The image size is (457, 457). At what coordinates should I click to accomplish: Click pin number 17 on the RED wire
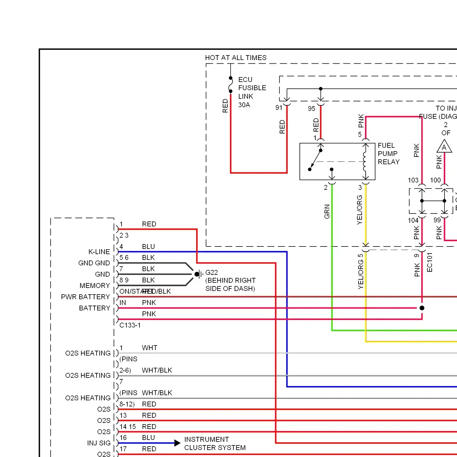[123, 449]
